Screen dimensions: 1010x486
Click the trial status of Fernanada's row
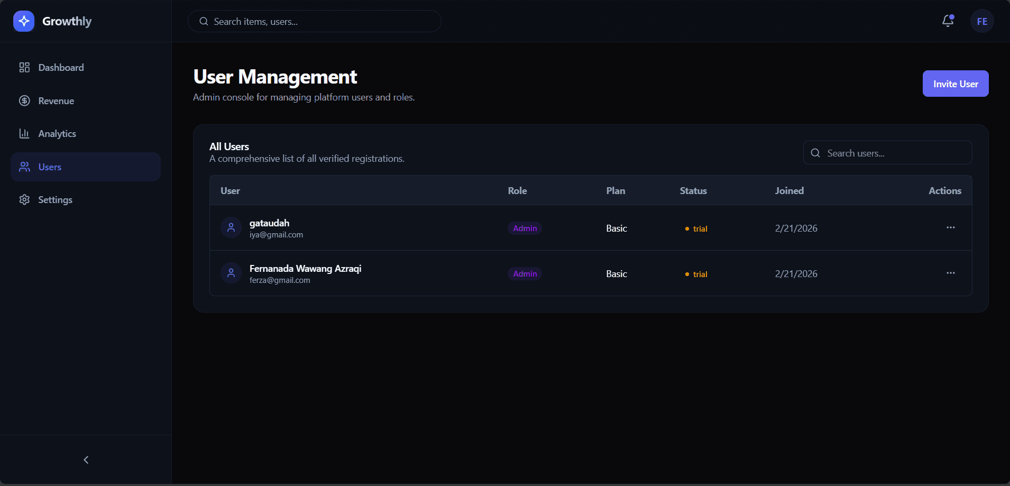pos(699,274)
